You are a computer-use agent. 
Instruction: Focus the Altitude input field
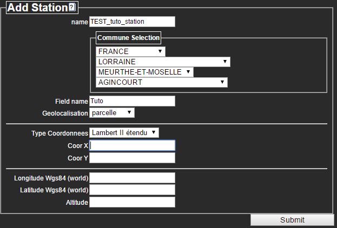pyautogui.click(x=132, y=202)
